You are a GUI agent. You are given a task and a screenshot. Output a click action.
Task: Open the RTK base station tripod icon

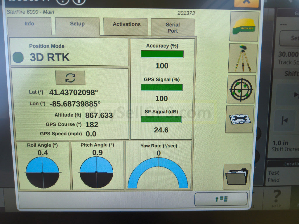(243, 58)
